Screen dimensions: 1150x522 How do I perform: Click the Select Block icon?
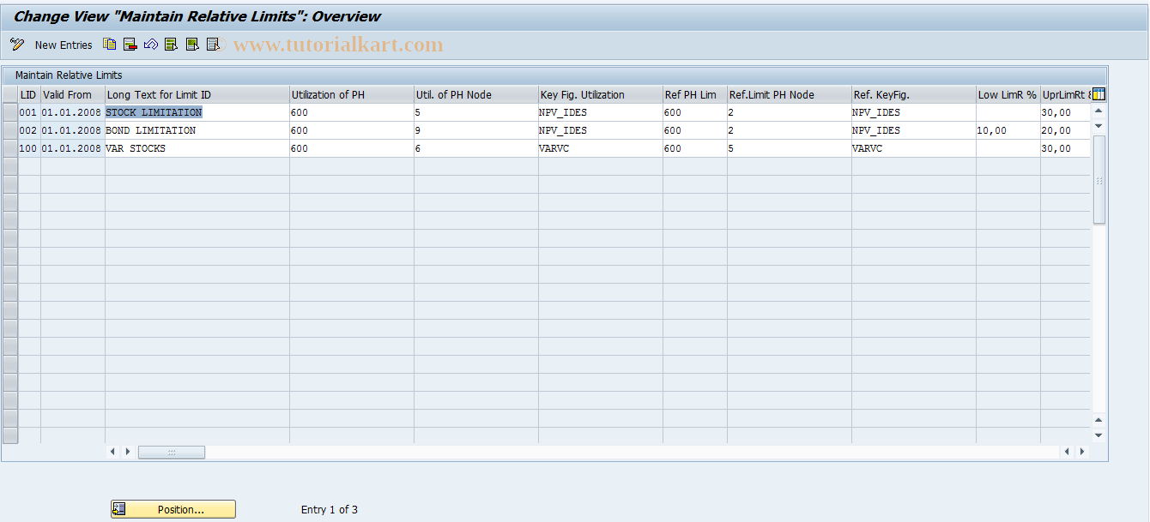192,45
